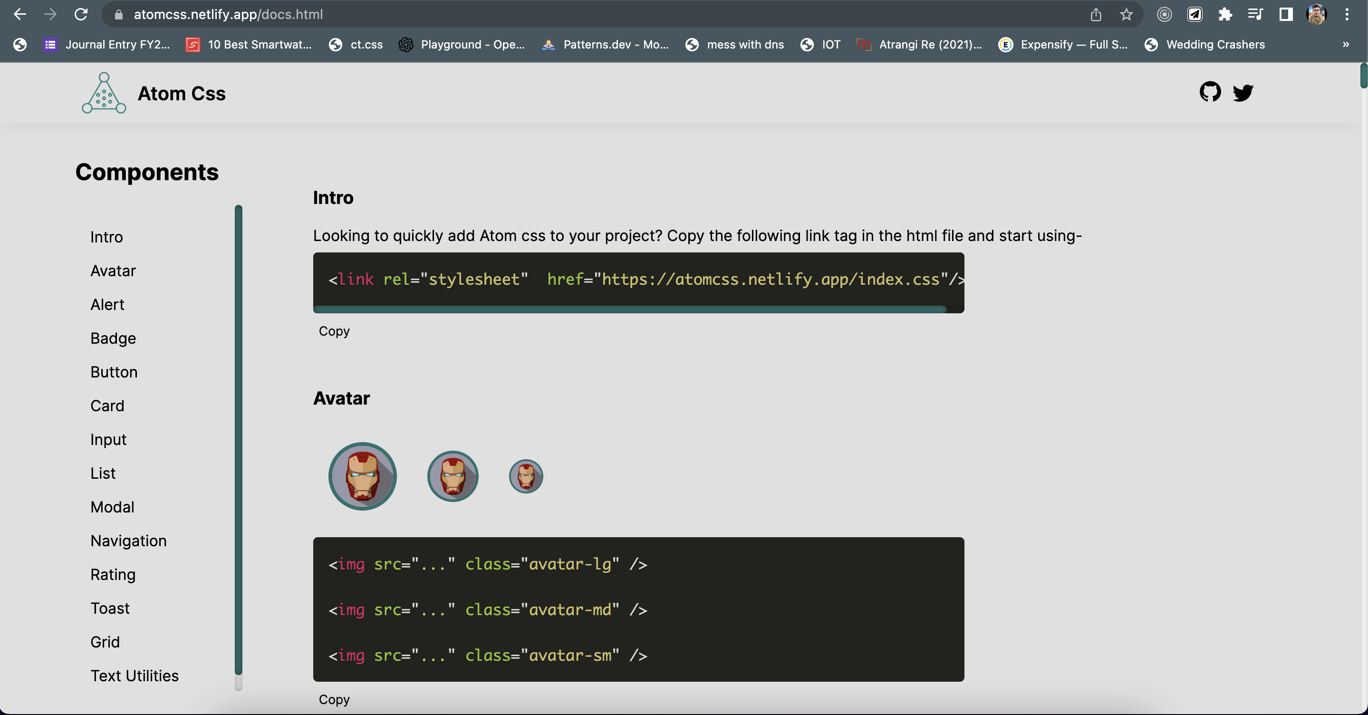Select Avatar in components sidebar
This screenshot has width=1368, height=715.
pyautogui.click(x=113, y=271)
